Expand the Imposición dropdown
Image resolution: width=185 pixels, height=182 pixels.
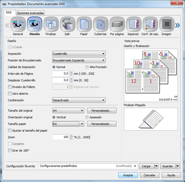(79, 54)
